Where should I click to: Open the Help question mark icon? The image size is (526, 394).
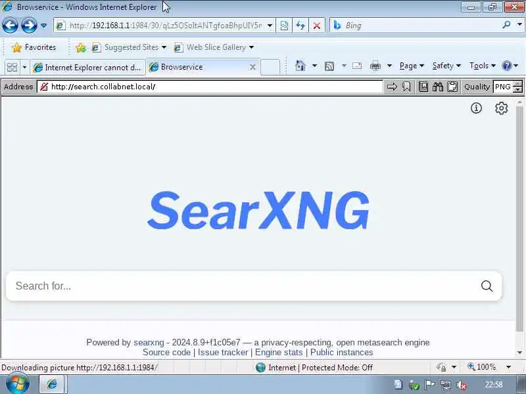pos(507,66)
